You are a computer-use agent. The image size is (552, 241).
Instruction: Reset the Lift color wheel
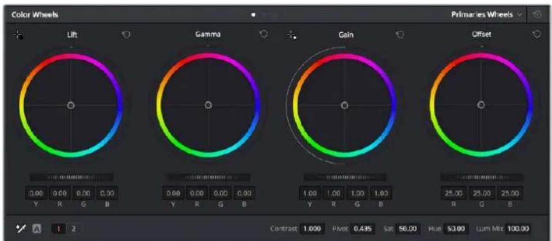point(126,35)
